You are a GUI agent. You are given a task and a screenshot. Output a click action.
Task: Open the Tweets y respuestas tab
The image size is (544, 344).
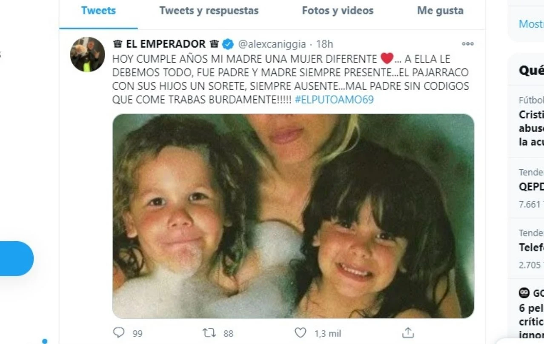pyautogui.click(x=209, y=11)
